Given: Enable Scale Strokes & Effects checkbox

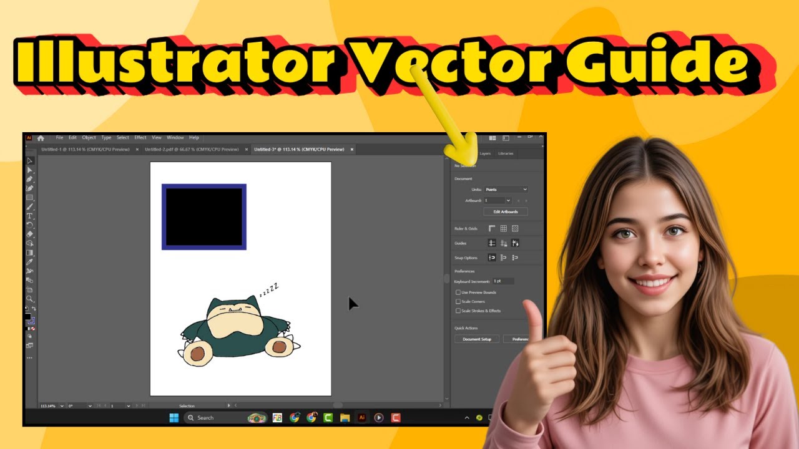Looking at the screenshot, I should (x=458, y=311).
